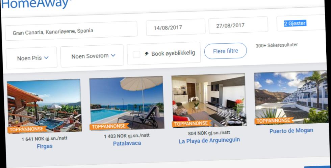
Task: Open the Patalavaca pool and parasol photo
Action: coord(127,103)
